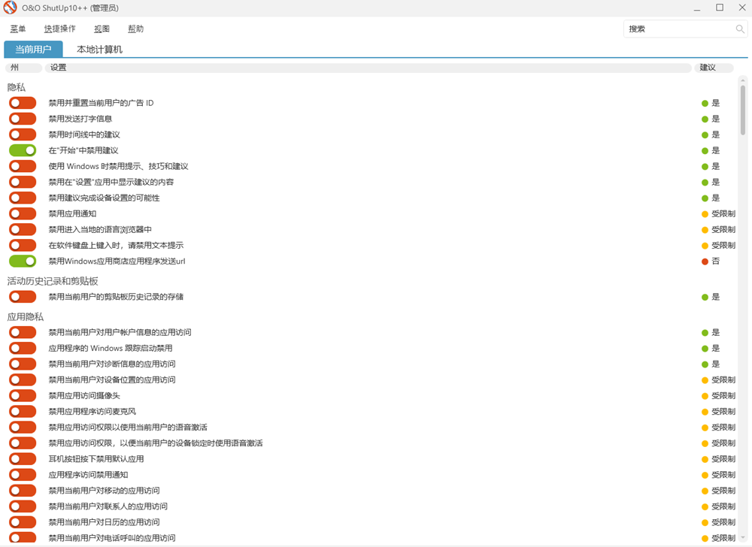Screen dimensions: 752x547
Task: Click yellow recommendation dot for 禁用应用访问摄像头
Action: (705, 396)
